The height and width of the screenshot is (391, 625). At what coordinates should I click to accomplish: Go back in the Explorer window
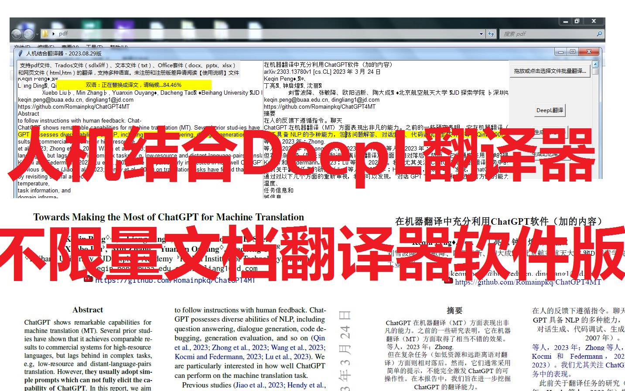17,34
